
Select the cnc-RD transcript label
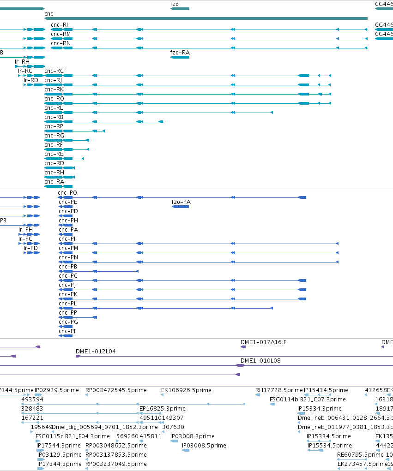click(x=54, y=163)
